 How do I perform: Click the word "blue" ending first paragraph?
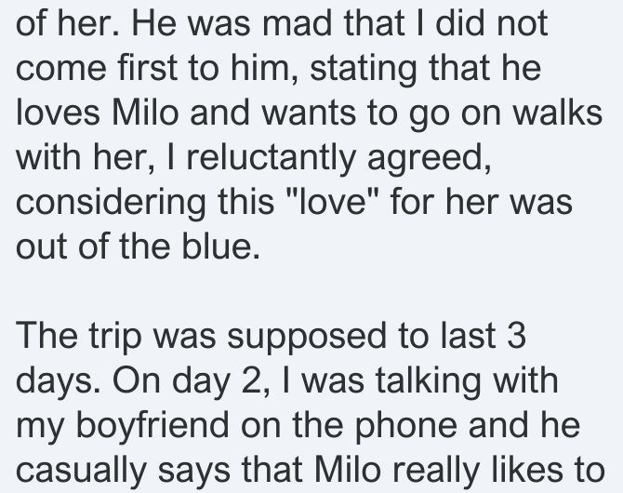(x=220, y=246)
